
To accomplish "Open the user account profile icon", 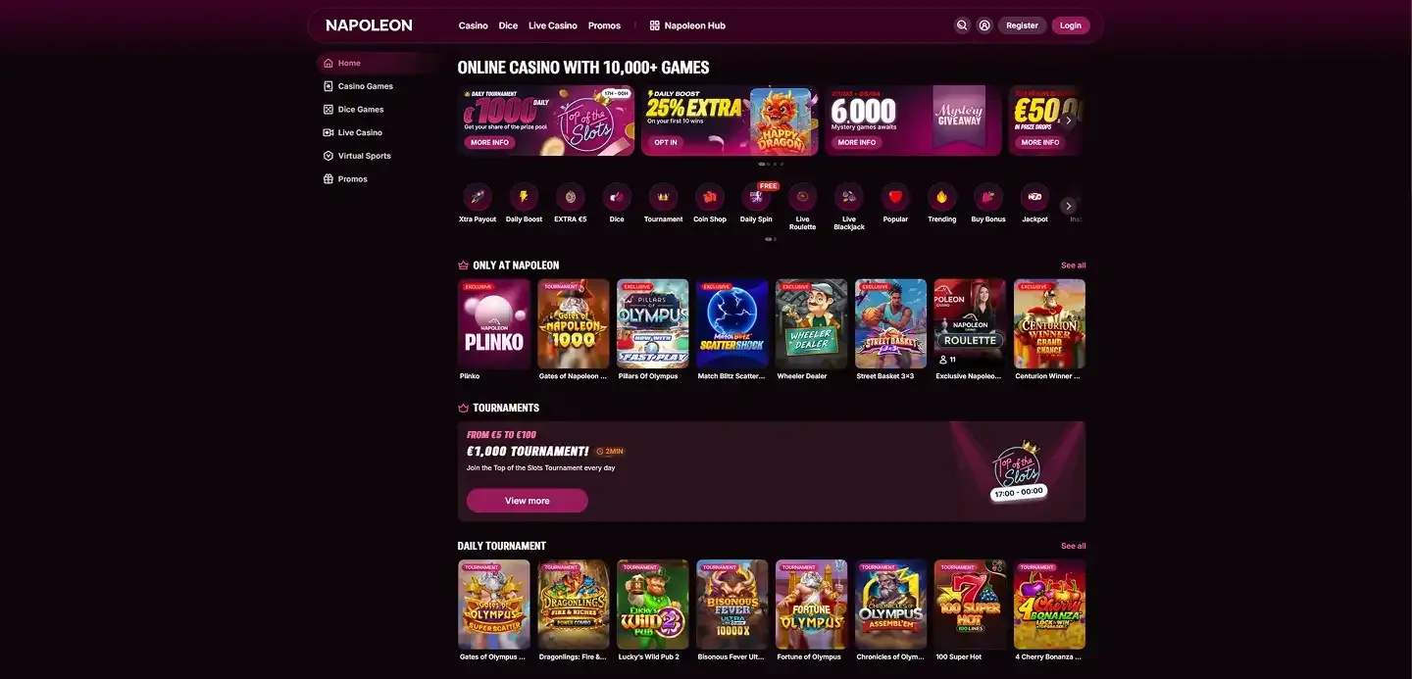I will pos(984,25).
